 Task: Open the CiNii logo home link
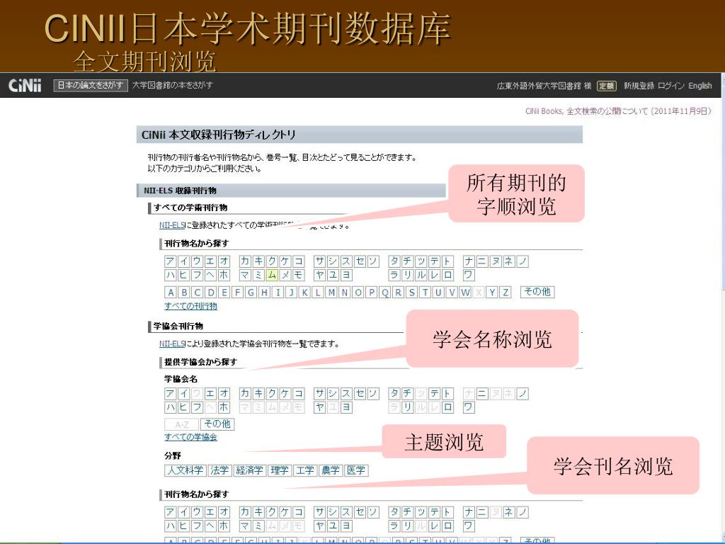[x=25, y=86]
